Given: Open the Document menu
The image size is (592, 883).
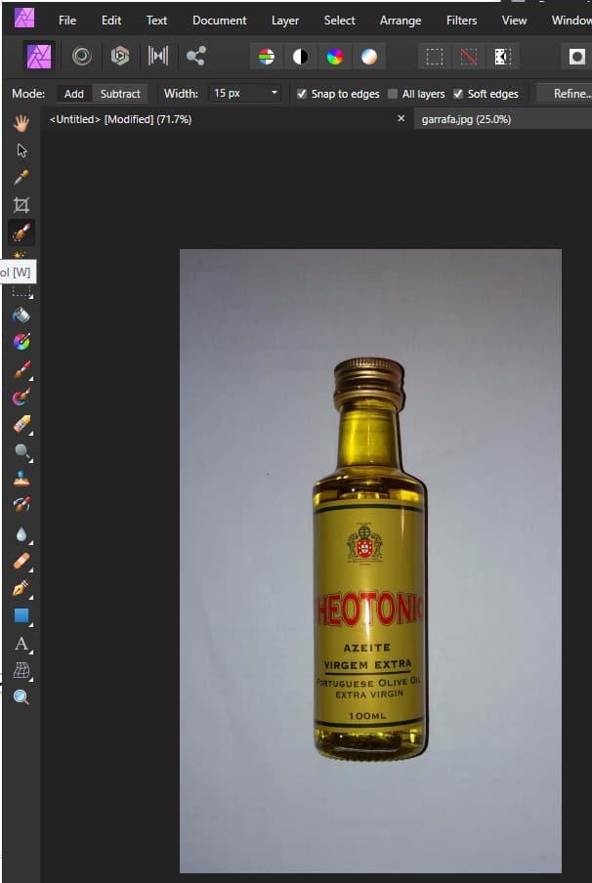Looking at the screenshot, I should click(x=220, y=21).
